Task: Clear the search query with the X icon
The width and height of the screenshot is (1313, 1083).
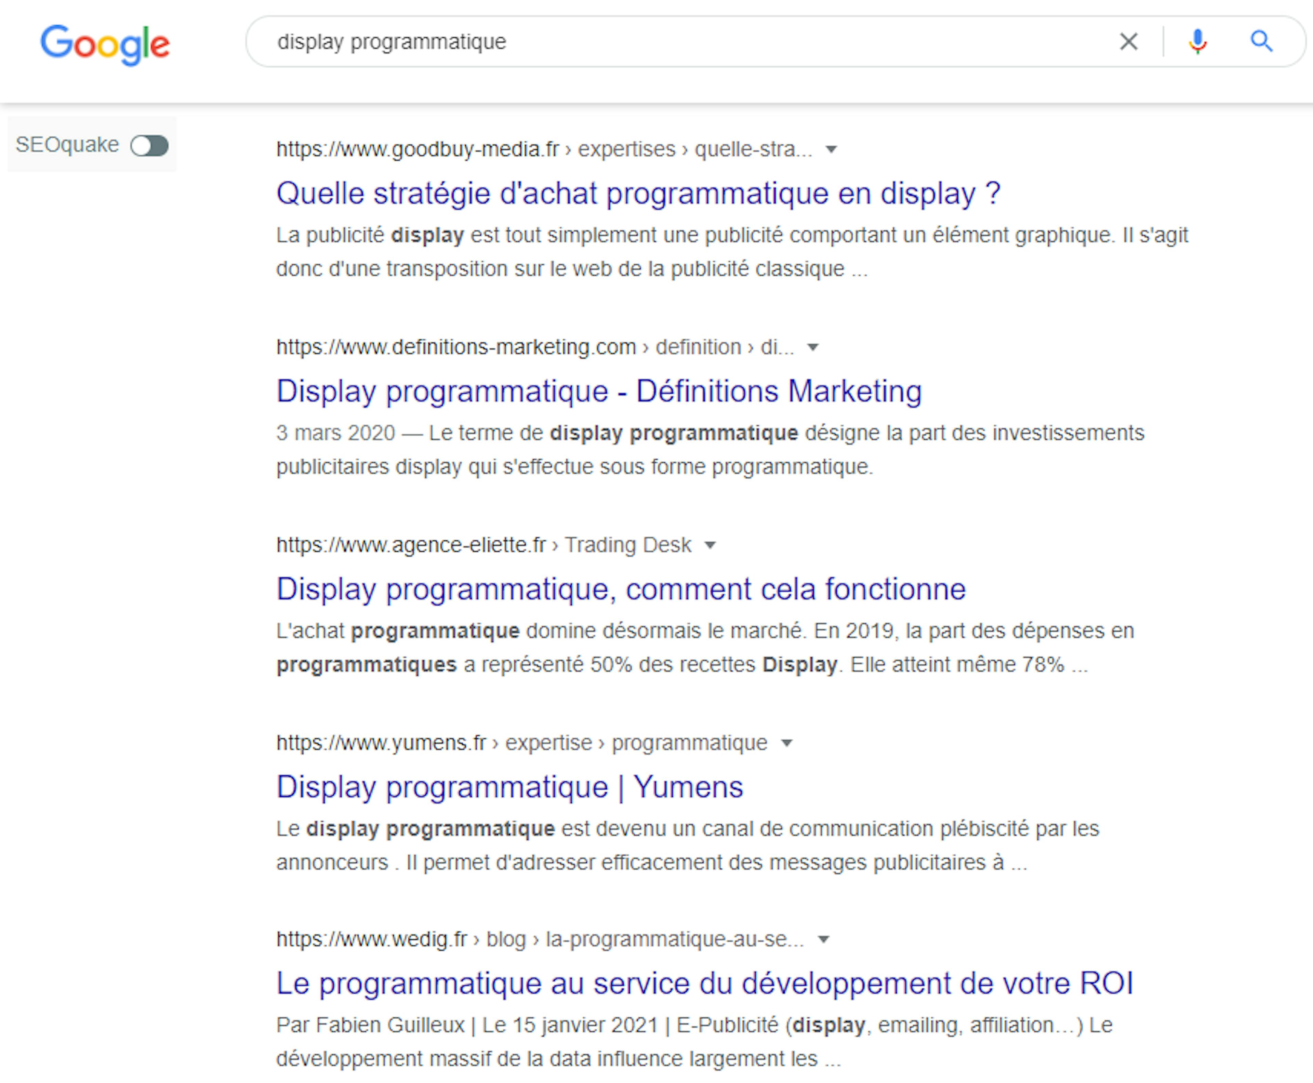Action: pos(1129,41)
